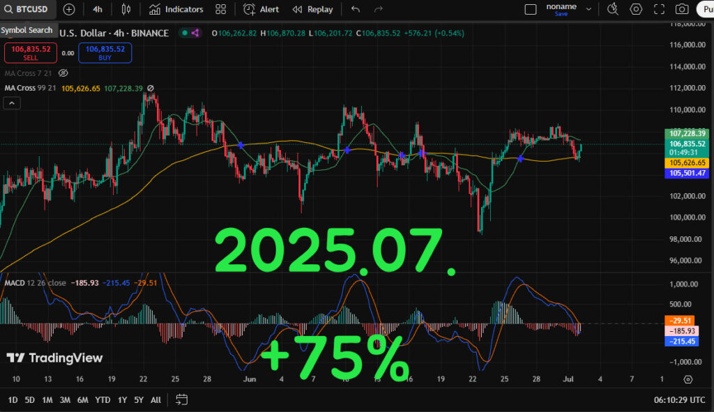Click the Jun label on the time axis
This screenshot has height=412, width=714.
pos(250,379)
